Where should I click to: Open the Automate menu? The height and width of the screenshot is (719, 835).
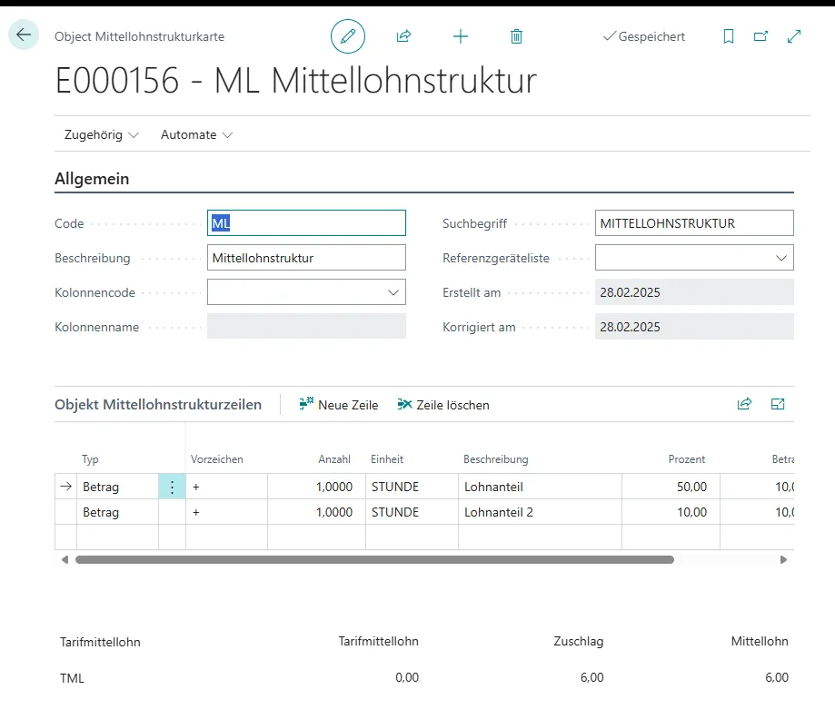[x=195, y=134]
